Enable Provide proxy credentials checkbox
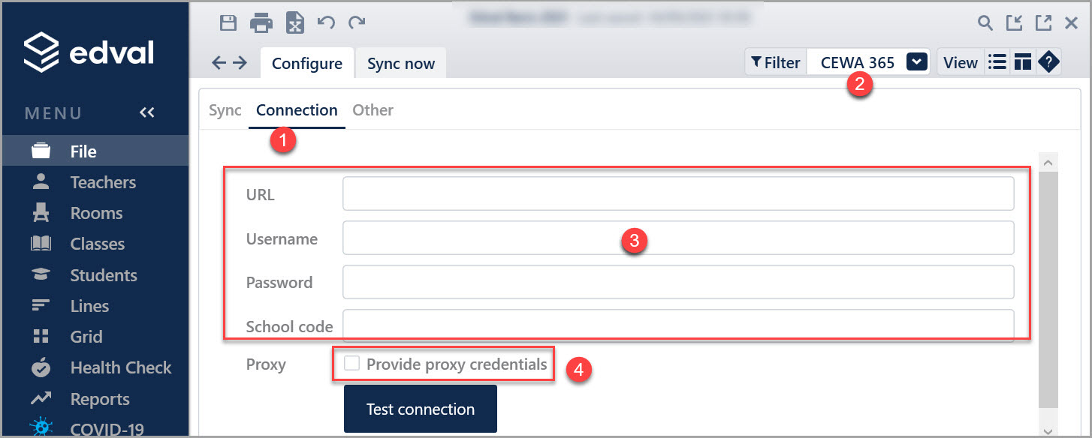Viewport: 1092px width, 438px height. (x=351, y=364)
